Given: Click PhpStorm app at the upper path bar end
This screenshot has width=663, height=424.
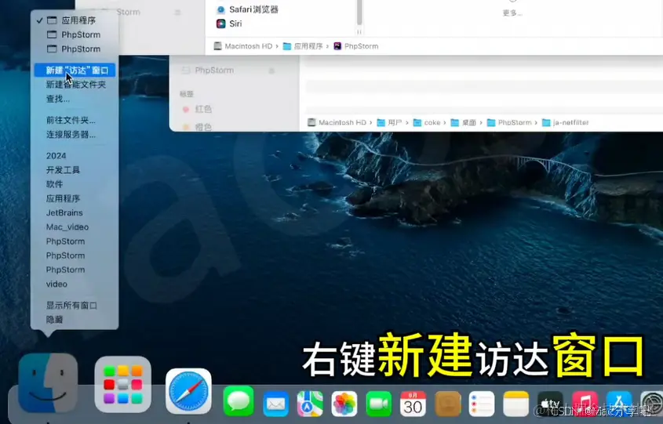Looking at the screenshot, I should click(x=356, y=46).
